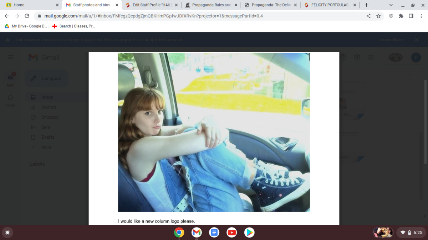Open Gmail Support help icon
This screenshot has height=240, width=428.
click(343, 57)
